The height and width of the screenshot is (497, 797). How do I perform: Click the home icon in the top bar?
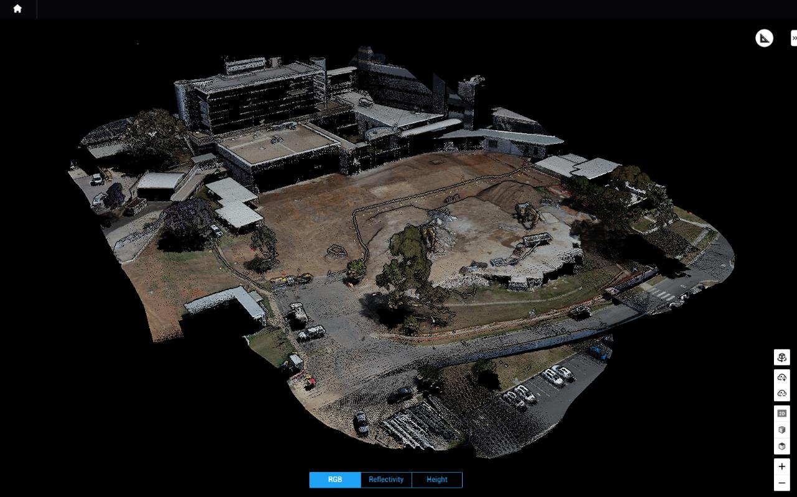tap(17, 9)
